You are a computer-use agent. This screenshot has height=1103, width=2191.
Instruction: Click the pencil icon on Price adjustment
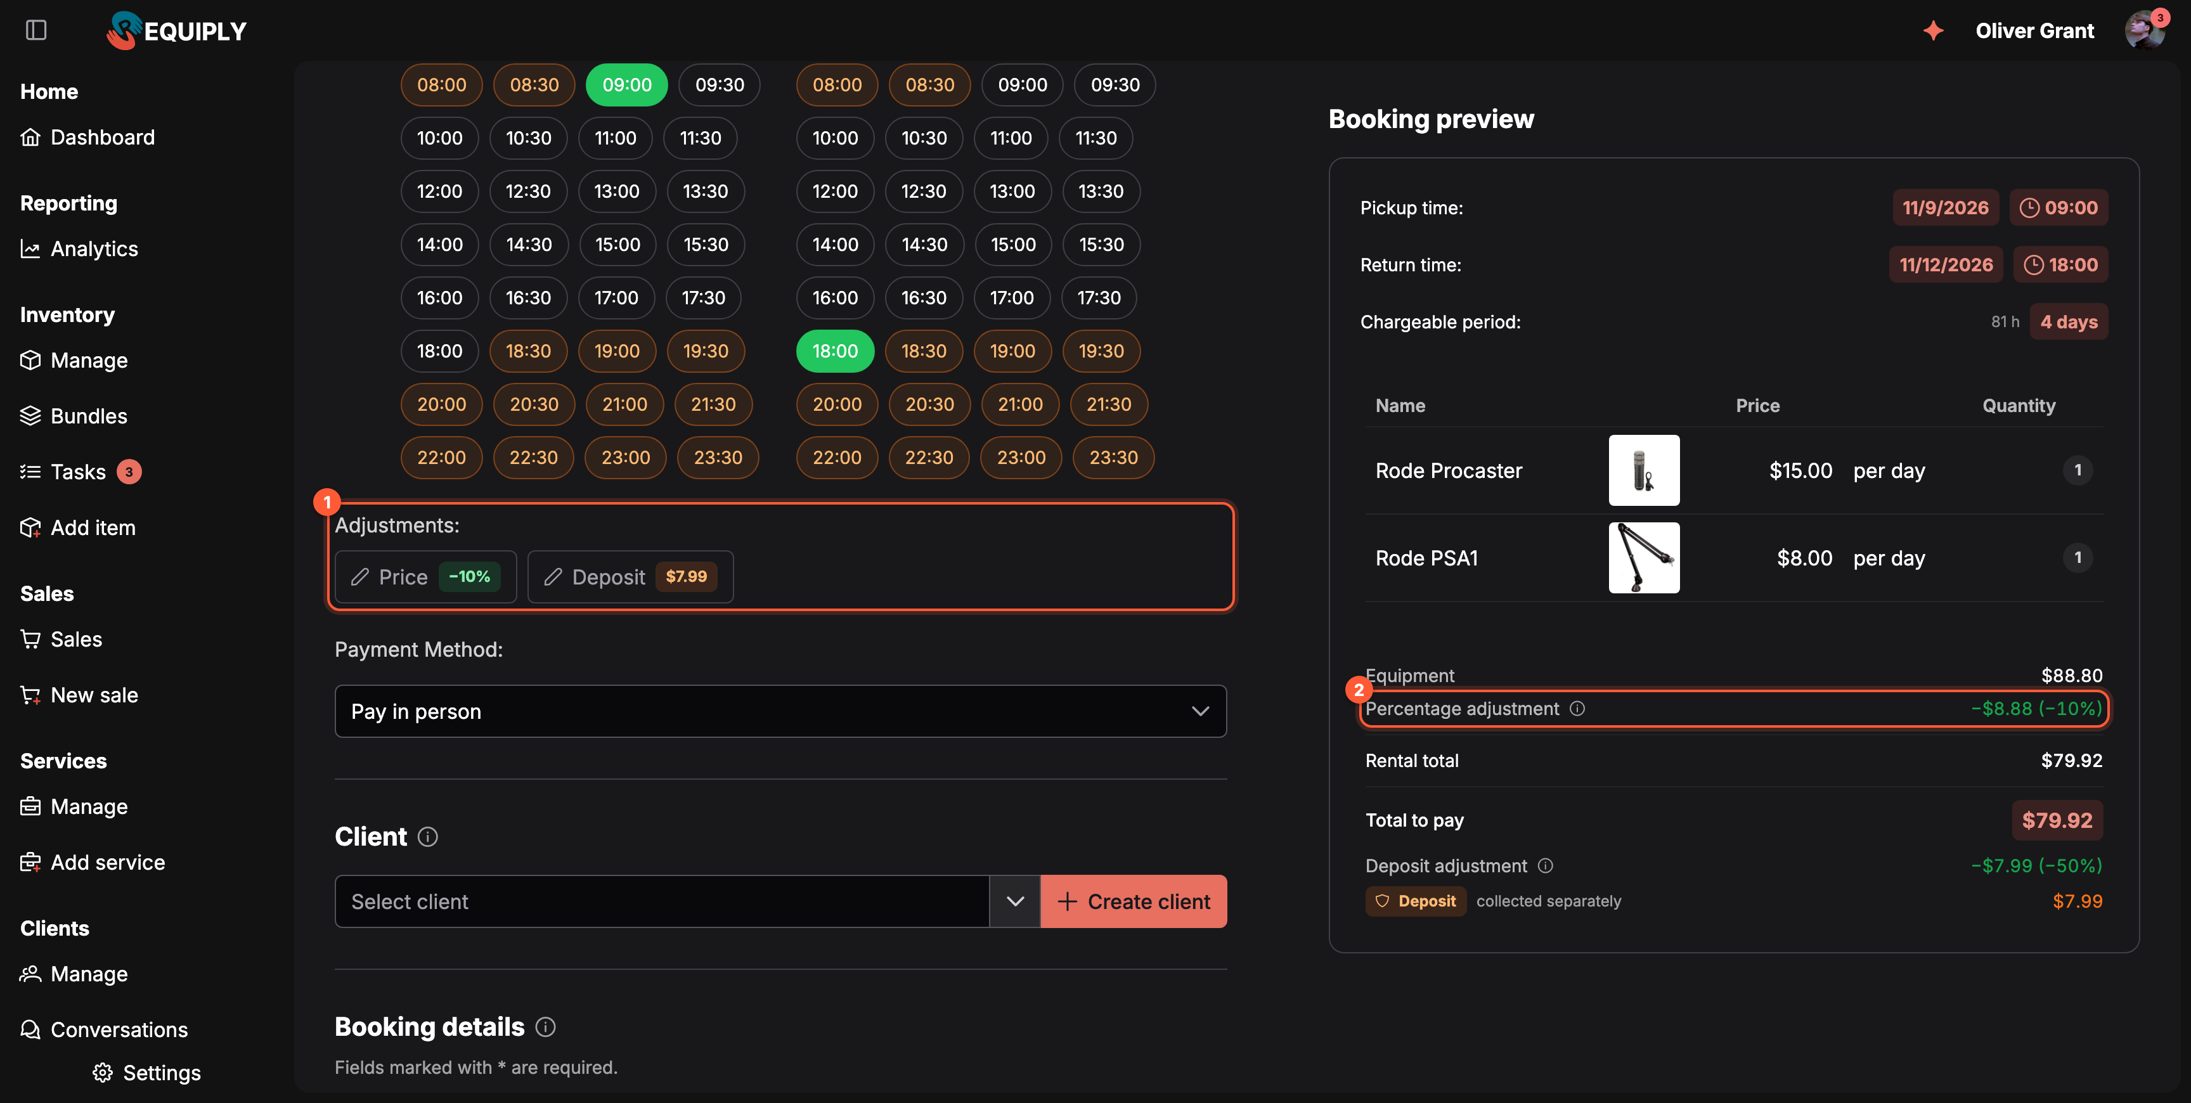[x=360, y=577]
